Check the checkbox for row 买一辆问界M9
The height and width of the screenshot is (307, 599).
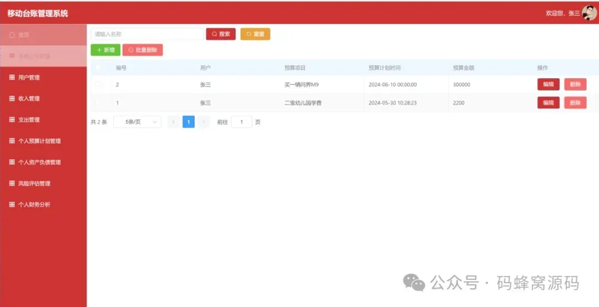pos(98,84)
